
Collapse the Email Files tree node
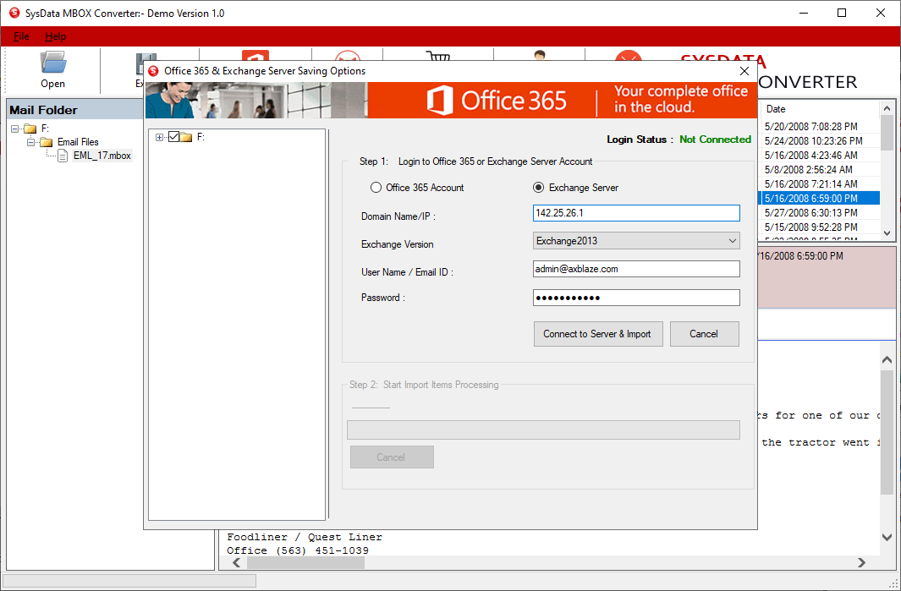(31, 142)
